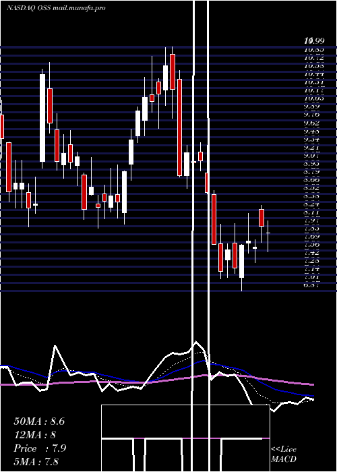This screenshot has height=472, width=337.
Task: Click the 10.99 top price label
Action: pyautogui.click(x=313, y=40)
